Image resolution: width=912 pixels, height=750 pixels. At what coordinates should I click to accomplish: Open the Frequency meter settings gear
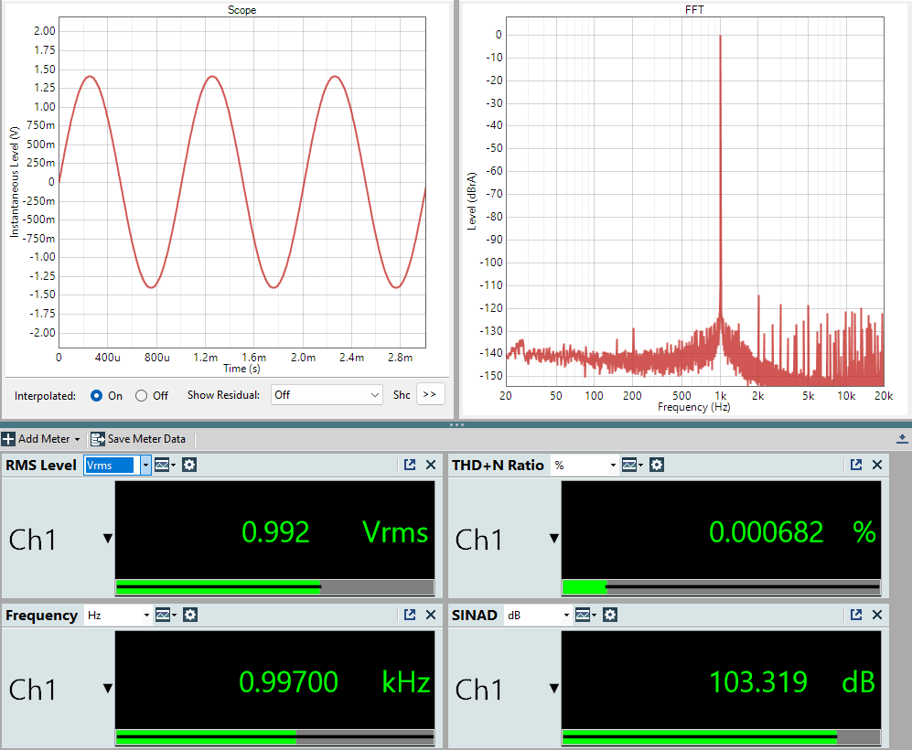(x=189, y=616)
